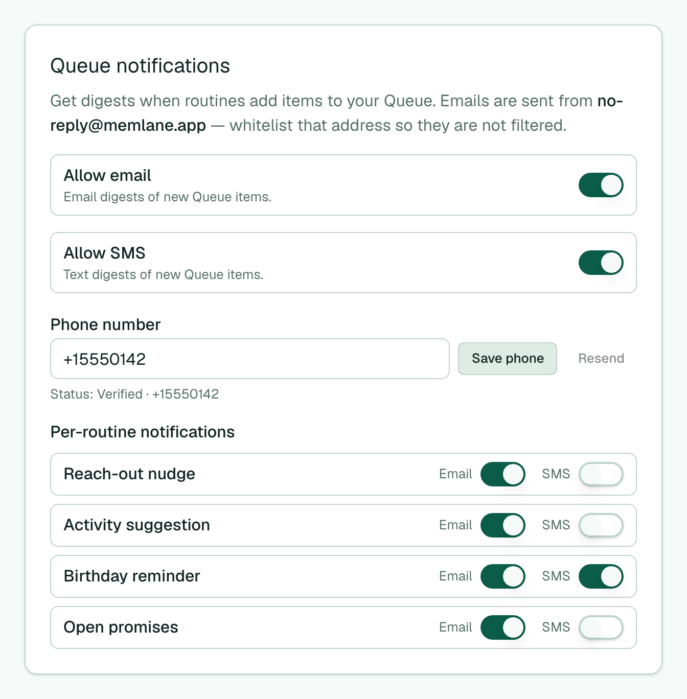Click the Status: Verified text

tap(96, 394)
